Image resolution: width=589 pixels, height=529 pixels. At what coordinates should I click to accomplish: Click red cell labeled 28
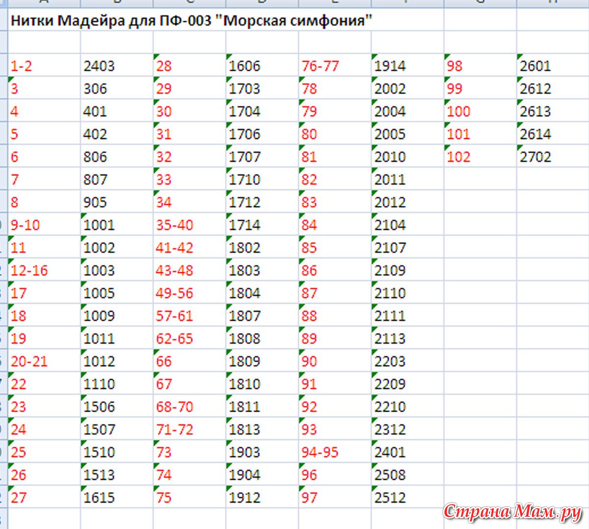click(189, 65)
